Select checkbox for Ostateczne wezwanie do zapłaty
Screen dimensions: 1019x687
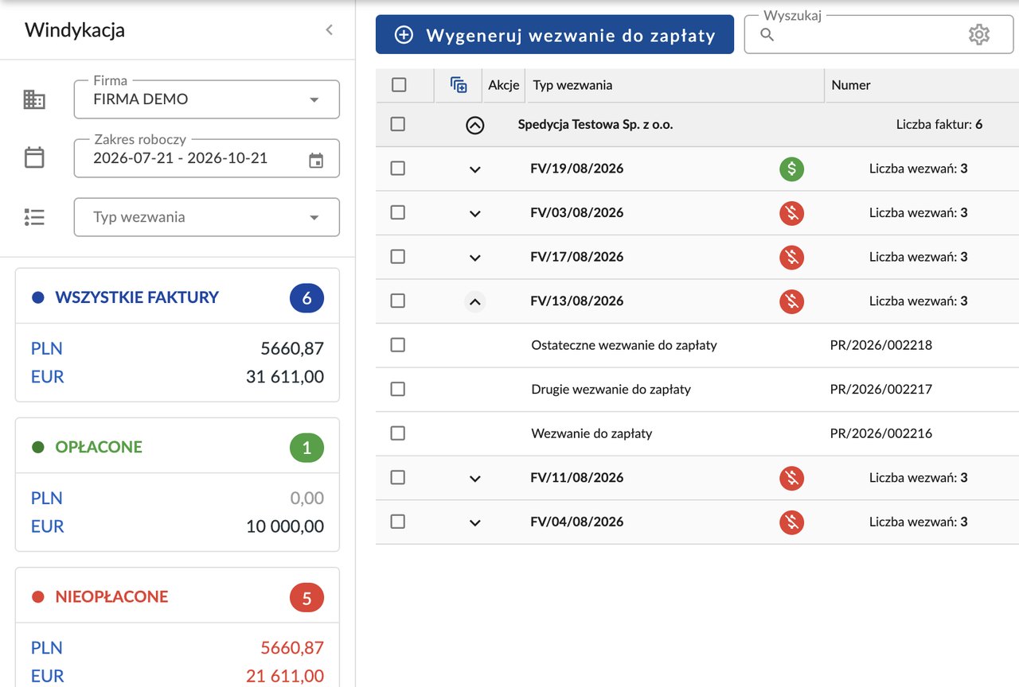[x=398, y=345]
